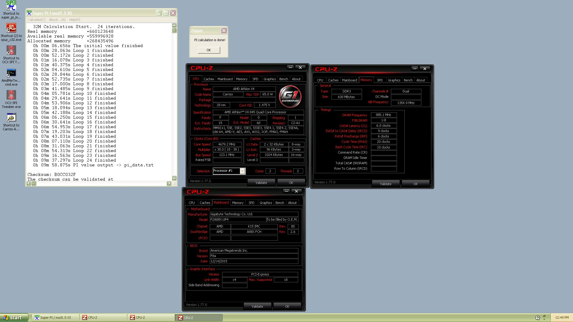Click the Loop 24 finished line
The width and height of the screenshot is (573, 322).
[x=75, y=160]
